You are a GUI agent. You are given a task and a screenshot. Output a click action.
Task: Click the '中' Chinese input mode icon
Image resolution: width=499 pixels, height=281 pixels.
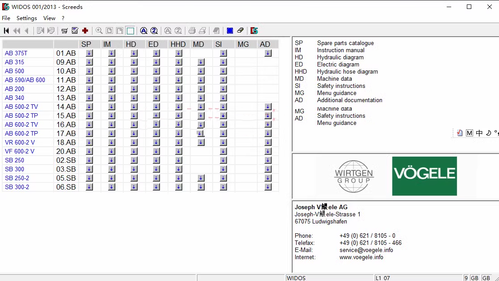click(x=479, y=133)
